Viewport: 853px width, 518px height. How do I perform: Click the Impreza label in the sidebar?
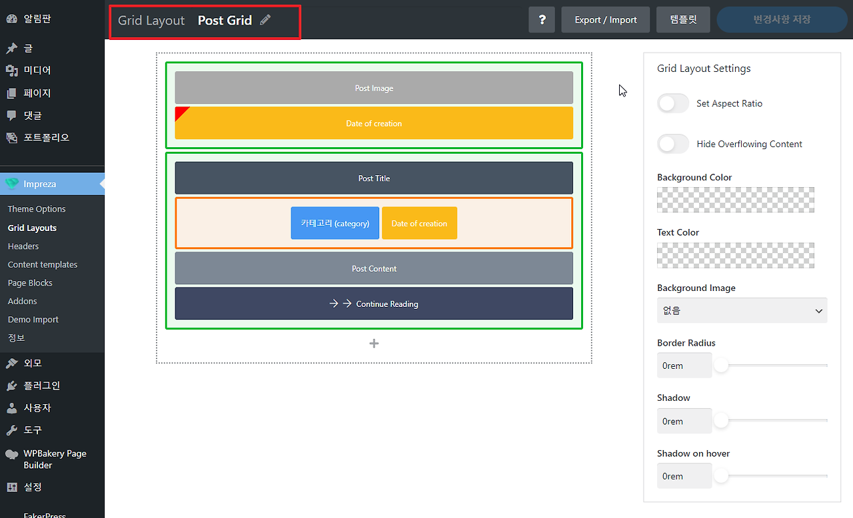40,184
